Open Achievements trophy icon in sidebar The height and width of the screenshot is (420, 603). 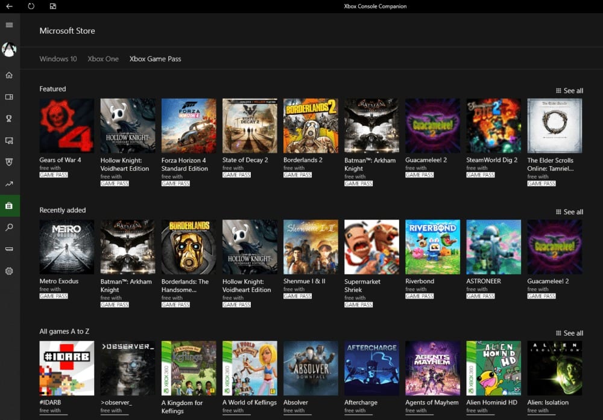[9, 119]
